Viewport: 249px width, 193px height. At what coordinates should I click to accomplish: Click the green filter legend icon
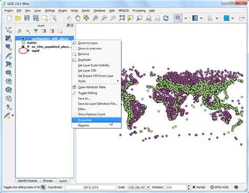pos(36,31)
